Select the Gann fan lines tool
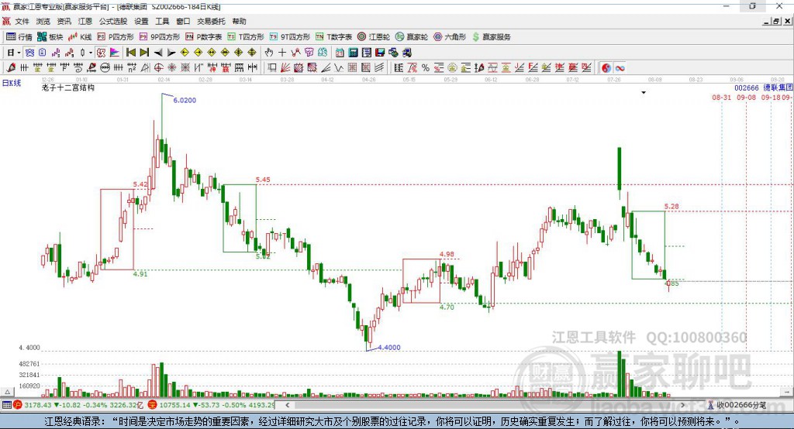The width and height of the screenshot is (794, 429). point(285,68)
